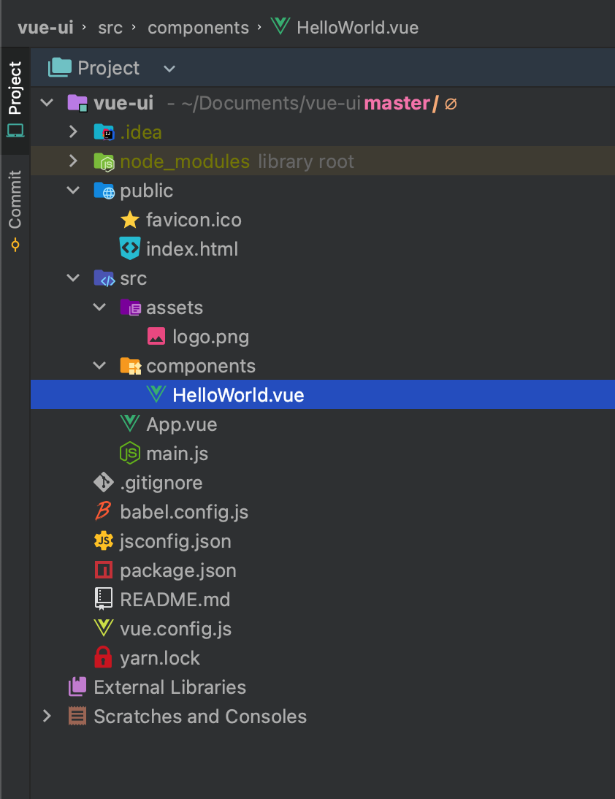Click the App.vue Vue file icon
The image size is (615, 799).
130,424
